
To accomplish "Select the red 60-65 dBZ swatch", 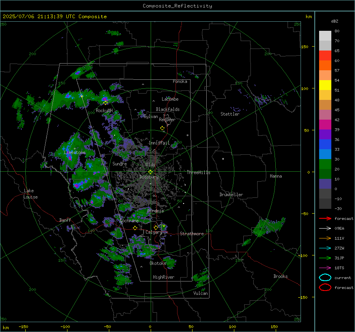I will click(325, 55).
